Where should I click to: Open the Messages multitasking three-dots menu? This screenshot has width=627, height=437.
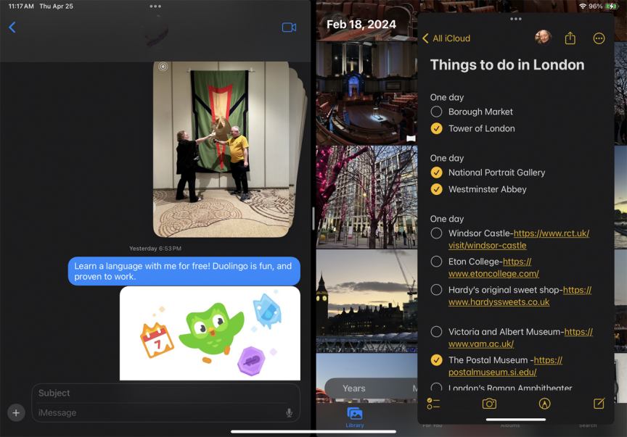tap(155, 7)
